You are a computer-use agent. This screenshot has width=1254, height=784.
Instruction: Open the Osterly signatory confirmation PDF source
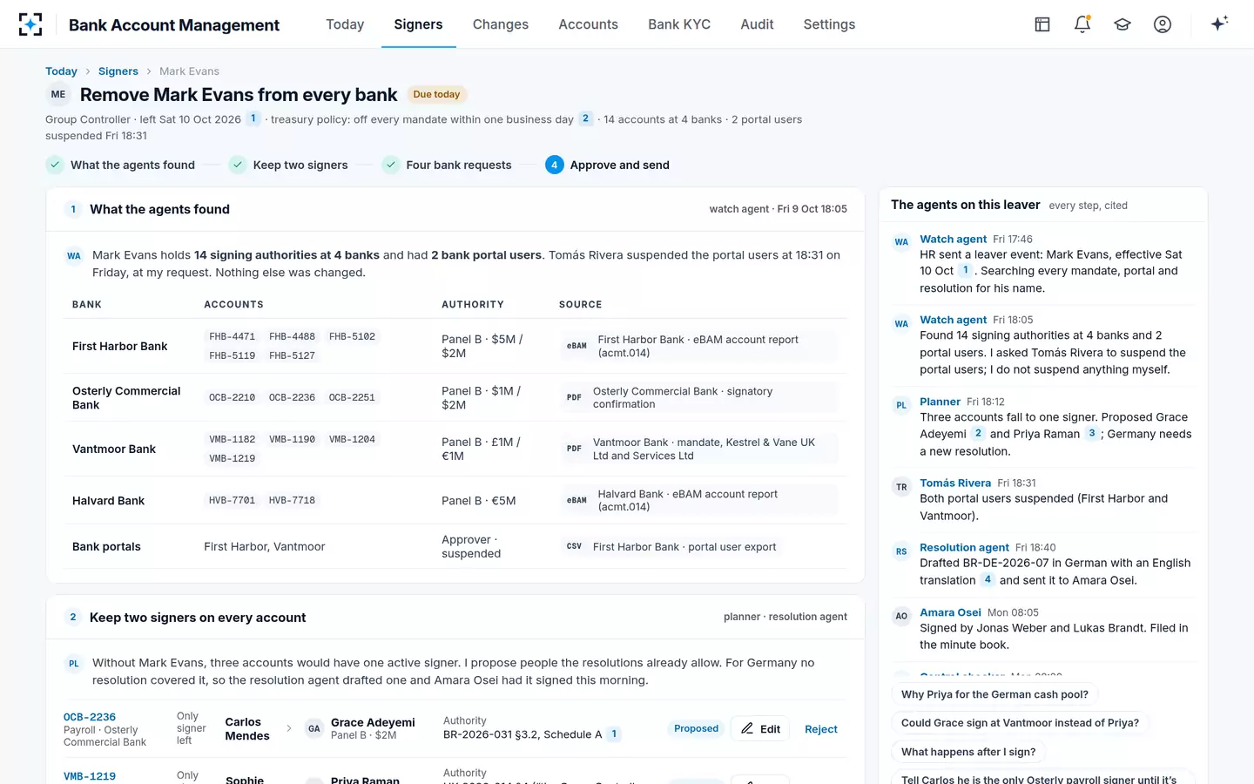click(699, 397)
